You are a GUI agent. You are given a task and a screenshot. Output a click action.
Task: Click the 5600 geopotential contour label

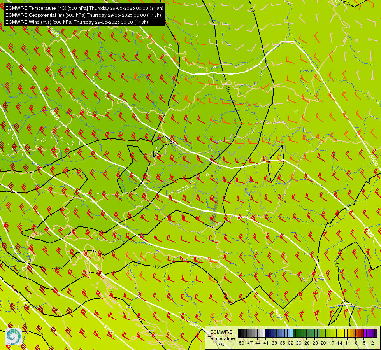tap(374, 160)
